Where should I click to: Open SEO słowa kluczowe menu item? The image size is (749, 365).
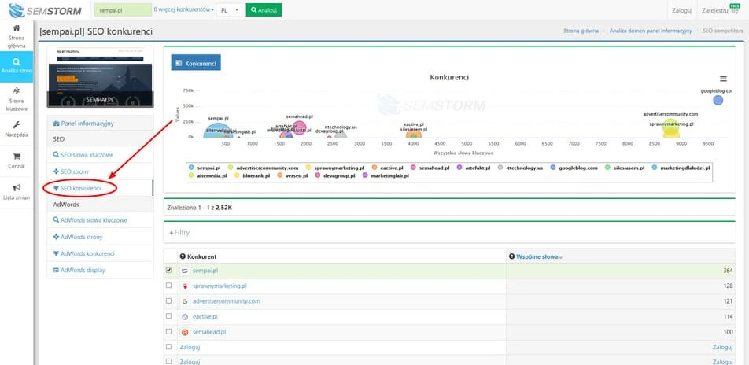pos(101,155)
